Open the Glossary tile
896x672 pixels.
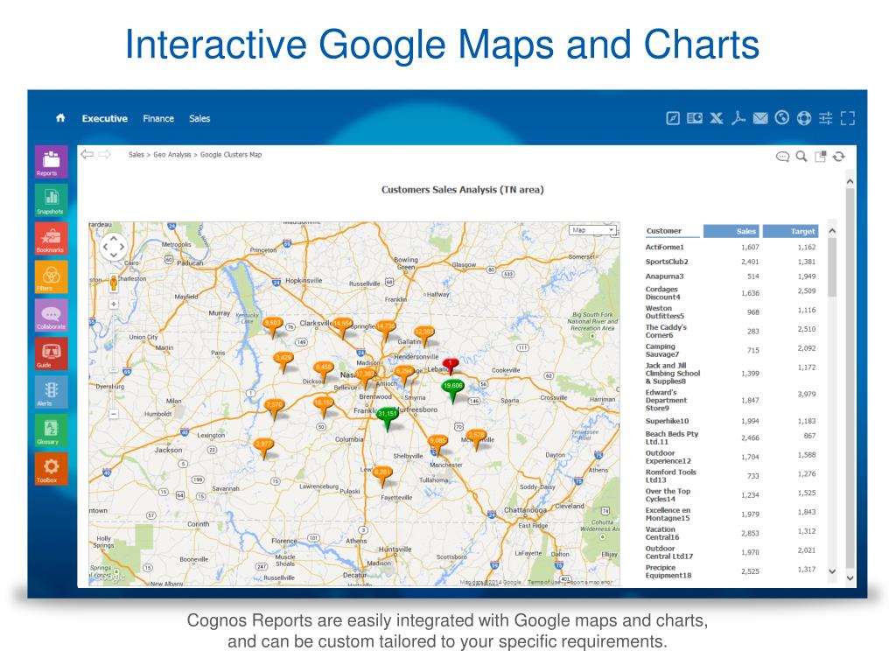[51, 430]
